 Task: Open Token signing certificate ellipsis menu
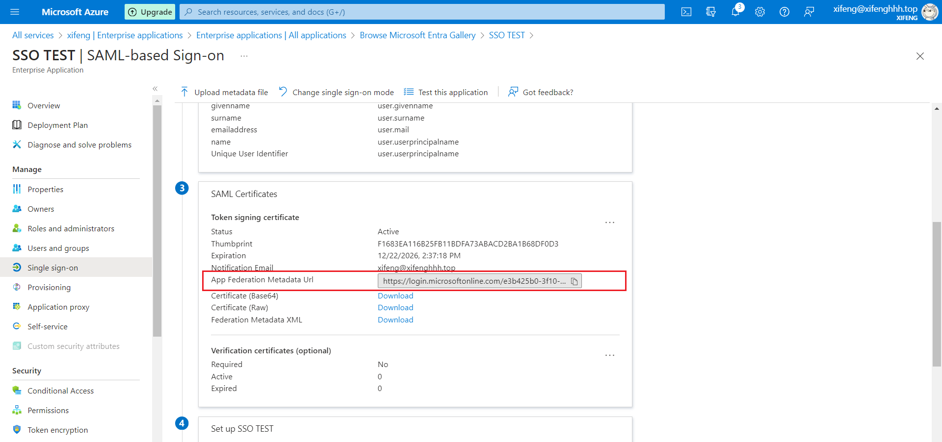point(610,222)
